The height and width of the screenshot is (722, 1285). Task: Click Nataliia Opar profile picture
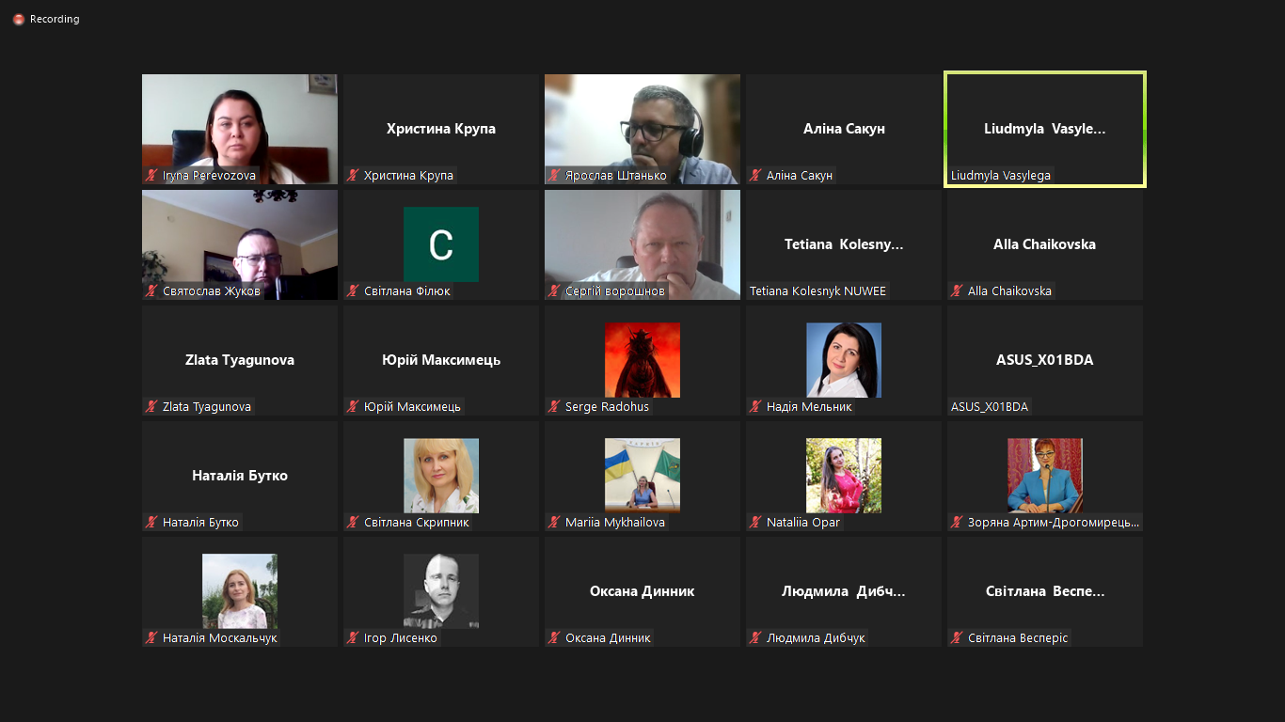pos(843,476)
